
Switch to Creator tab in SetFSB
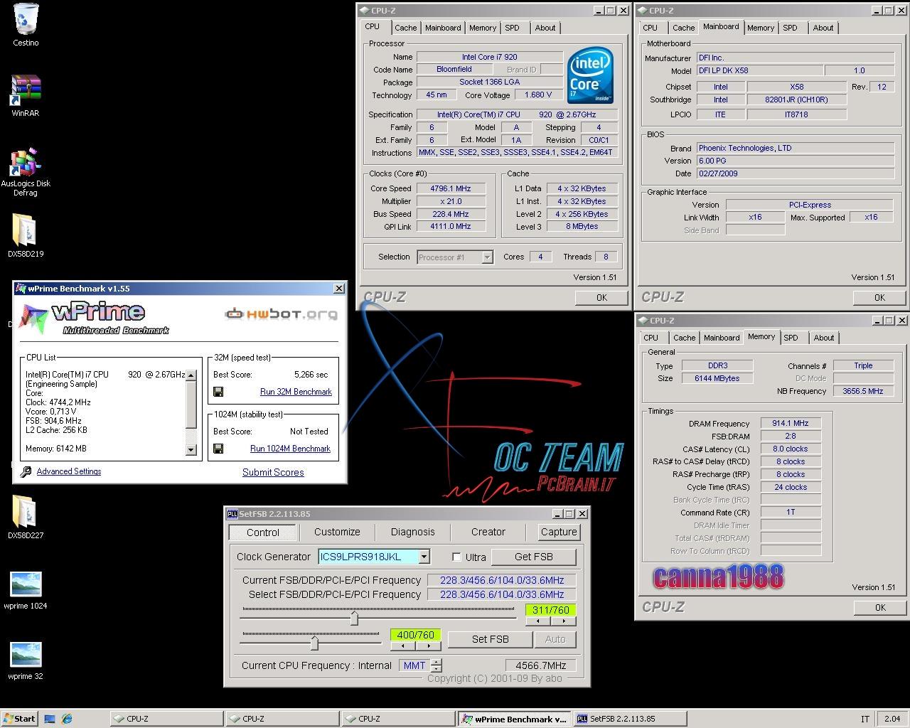pos(488,532)
